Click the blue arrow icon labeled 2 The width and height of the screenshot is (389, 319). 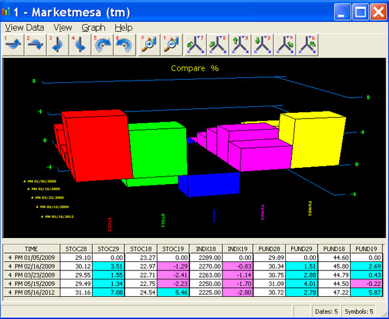click(x=35, y=46)
